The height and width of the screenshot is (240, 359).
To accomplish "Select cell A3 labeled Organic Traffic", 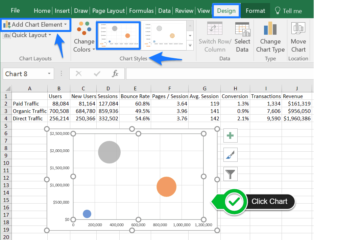I will tap(29, 111).
